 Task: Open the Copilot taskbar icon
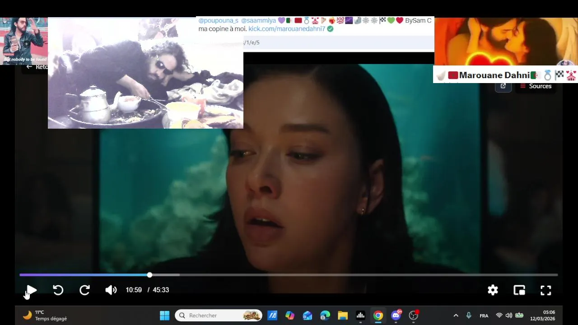pyautogui.click(x=290, y=316)
